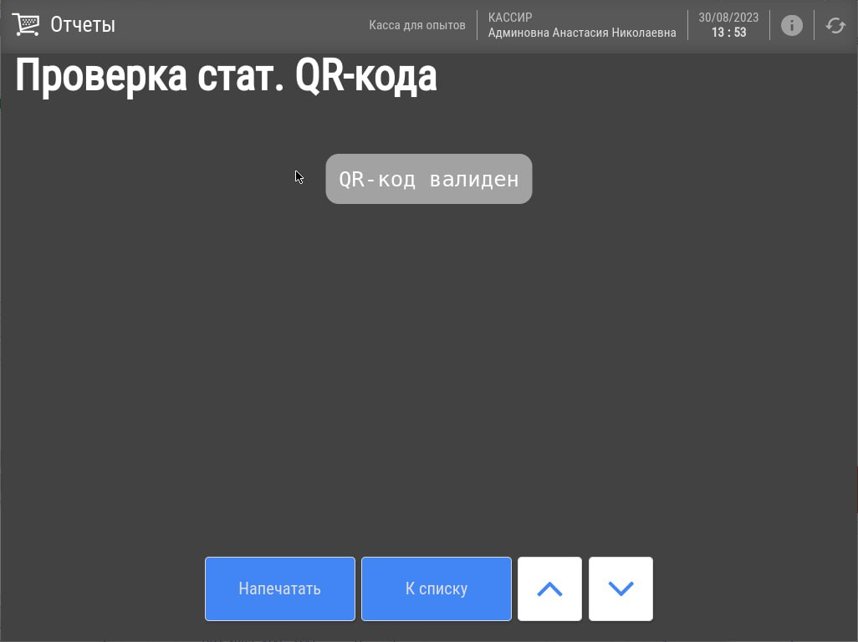The height and width of the screenshot is (642, 858).
Task: Click the КАССИР label
Action: [x=510, y=18]
